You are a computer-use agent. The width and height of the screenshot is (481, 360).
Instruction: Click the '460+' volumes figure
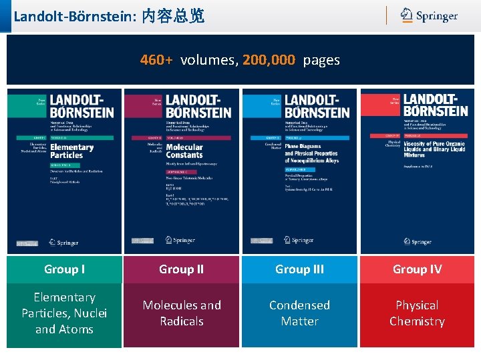coord(156,60)
